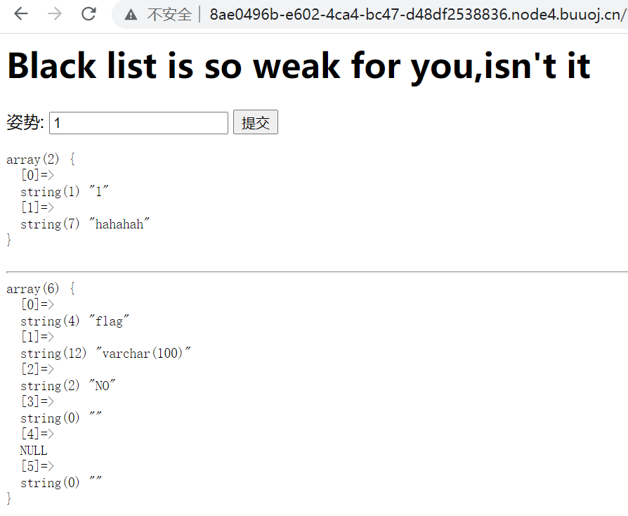The image size is (628, 516).
Task: Click the not-secure warning triangle icon
Action: (131, 15)
